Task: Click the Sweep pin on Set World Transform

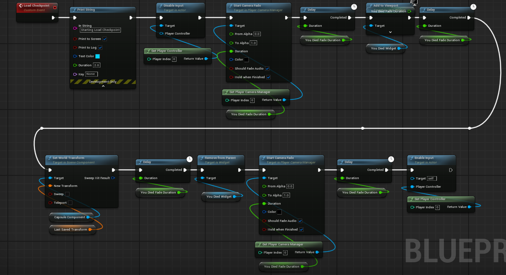Action: 50,194
